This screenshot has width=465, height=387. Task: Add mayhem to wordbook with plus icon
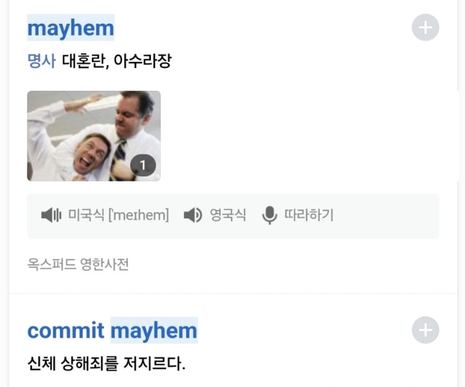coord(426,28)
